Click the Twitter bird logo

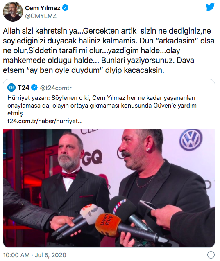(210, 7)
